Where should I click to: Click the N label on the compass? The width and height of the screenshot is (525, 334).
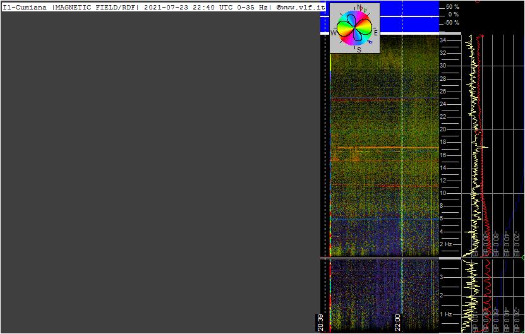pos(359,7)
